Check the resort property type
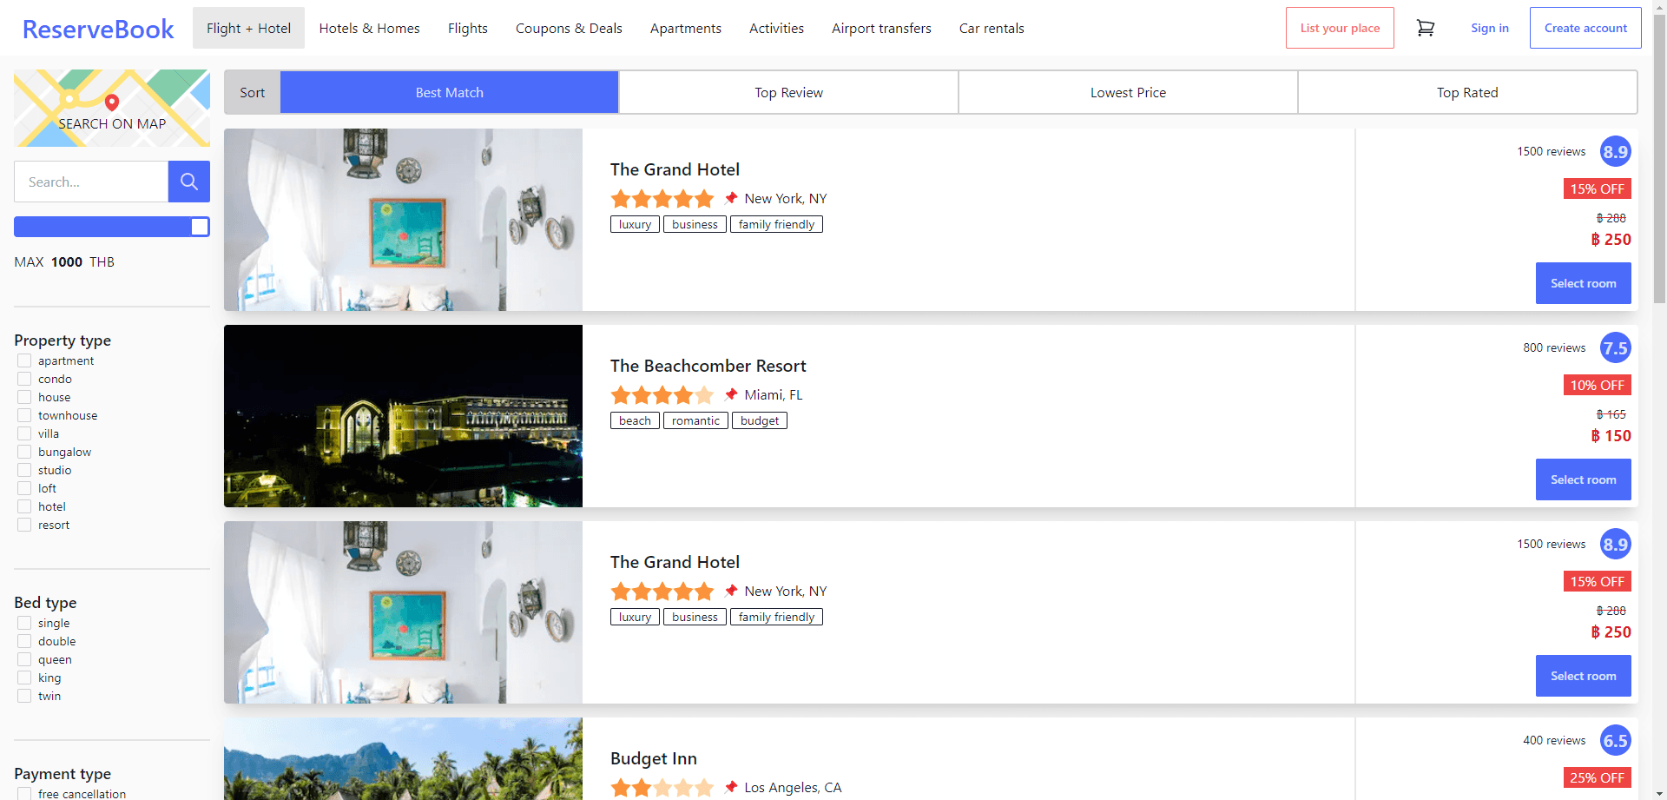The image size is (1667, 800). [24, 525]
